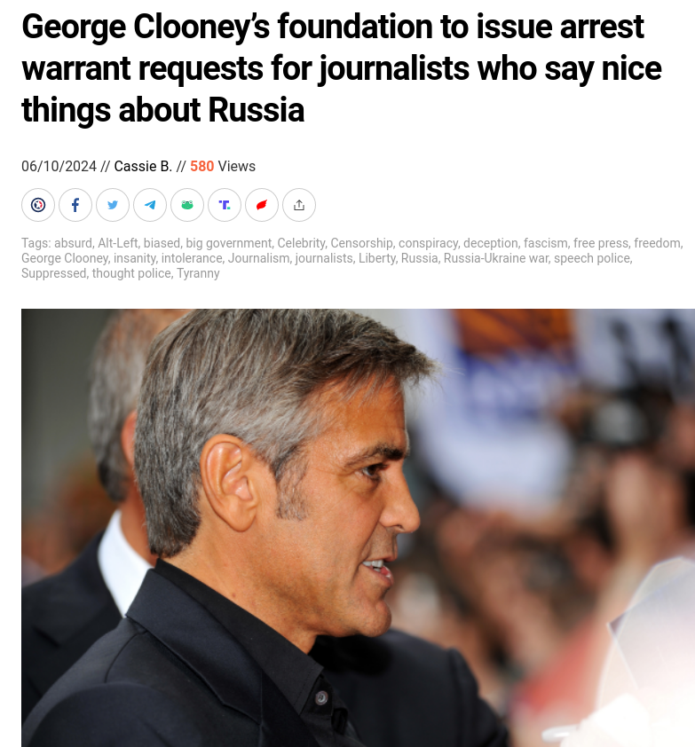Viewport: 695px width, 747px height.
Task: Open the Tyranny tag
Action: click(x=198, y=273)
